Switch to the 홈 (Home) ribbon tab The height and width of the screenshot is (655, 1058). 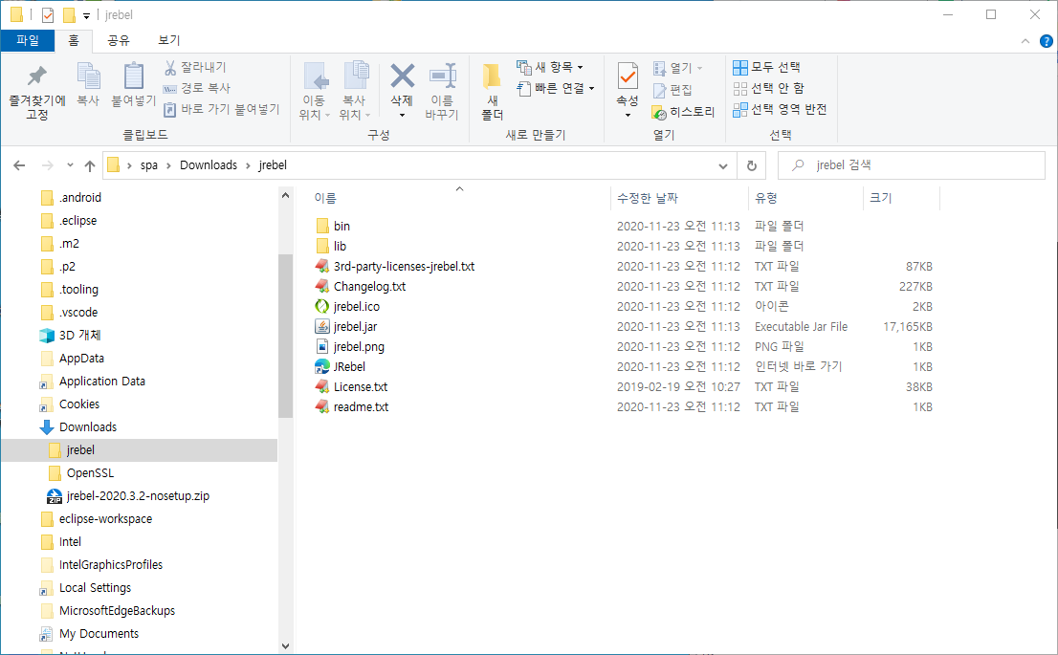click(x=74, y=40)
